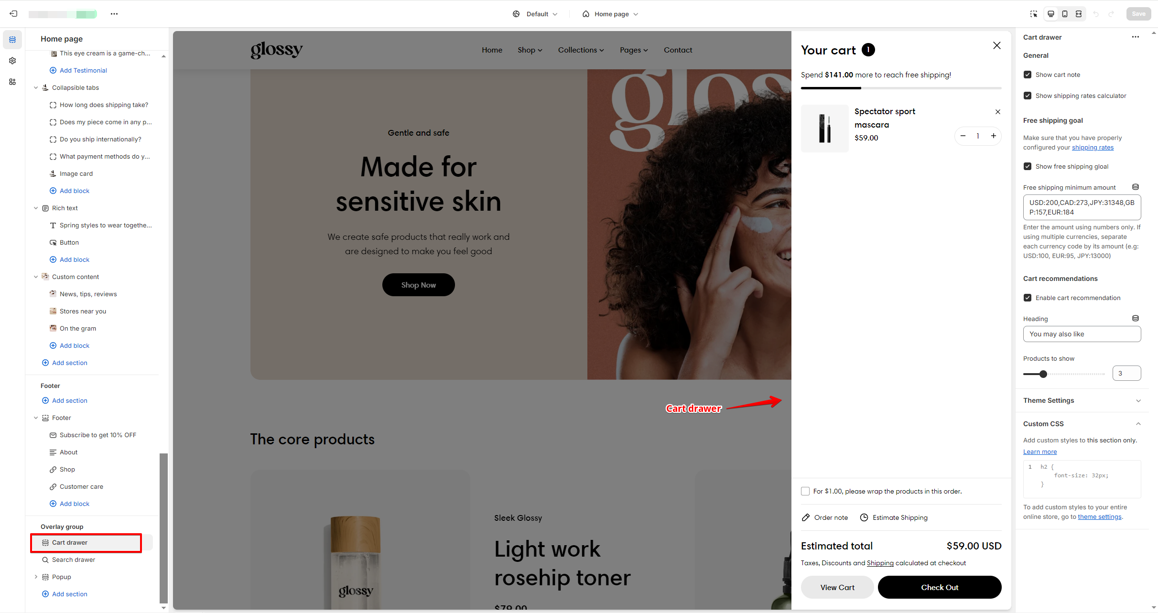
Task: Remove Spectator sport mascara from cart
Action: (x=997, y=112)
